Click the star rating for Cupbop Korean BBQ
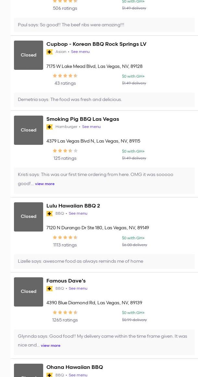Image resolution: width=198 pixels, height=377 pixels. [65, 76]
